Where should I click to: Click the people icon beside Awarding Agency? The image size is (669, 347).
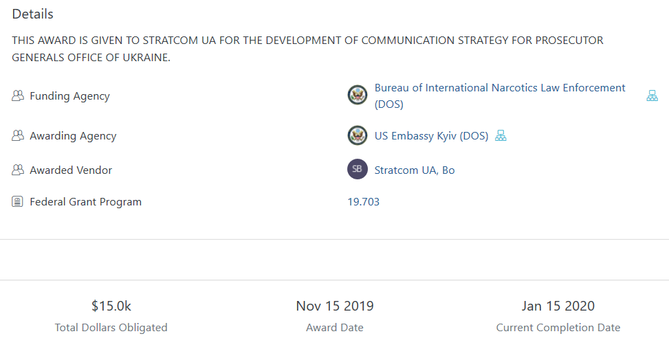18,136
